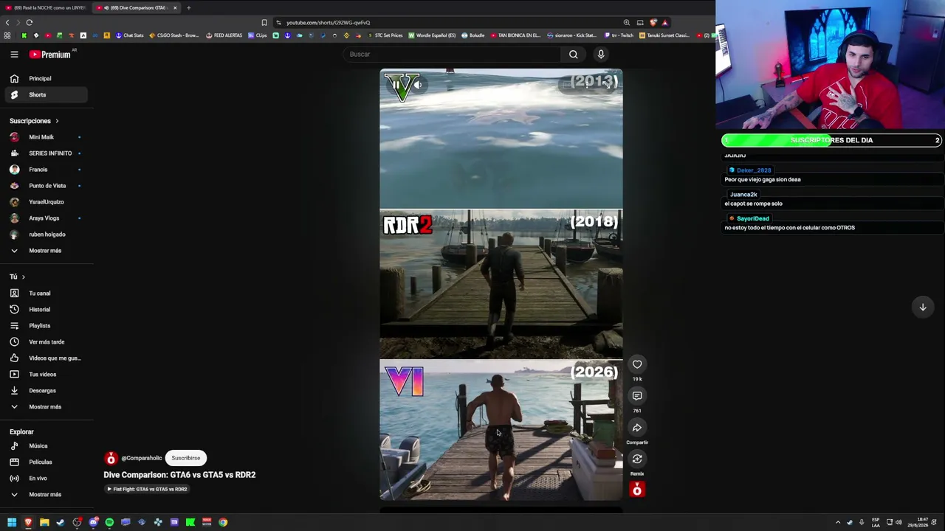Image resolution: width=945 pixels, height=531 pixels.
Task: Click the search magnifier button
Action: point(573,54)
